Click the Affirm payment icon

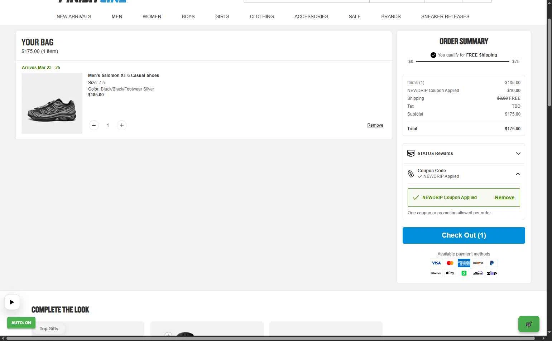pyautogui.click(x=478, y=273)
